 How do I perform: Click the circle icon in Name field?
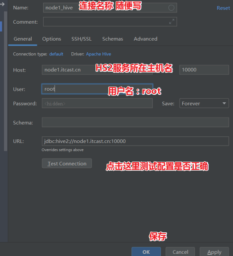(171, 8)
